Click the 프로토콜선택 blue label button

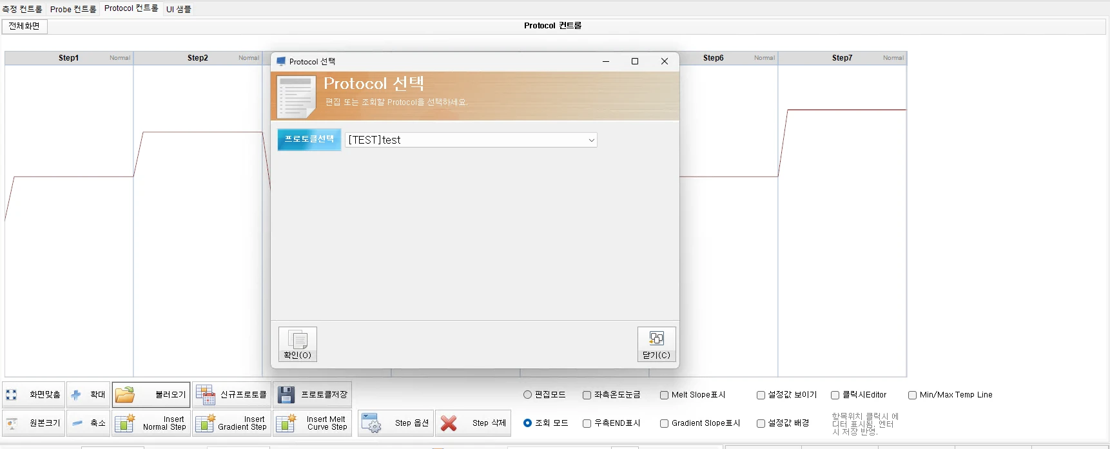(x=309, y=139)
